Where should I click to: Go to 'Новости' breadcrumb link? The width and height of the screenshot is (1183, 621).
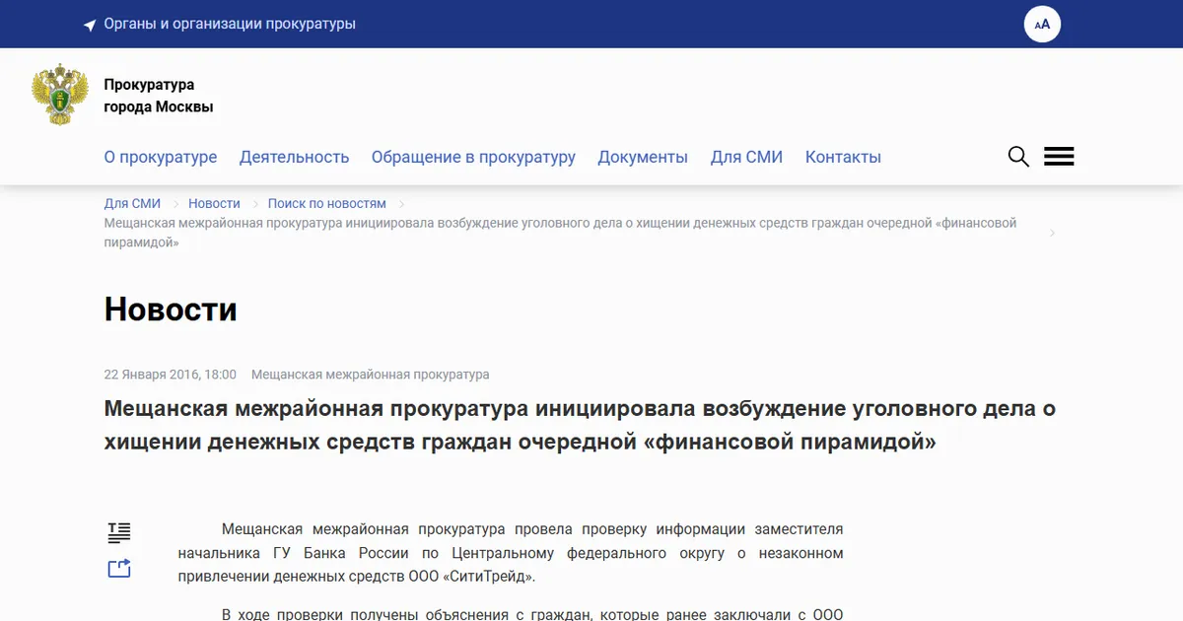coord(214,204)
